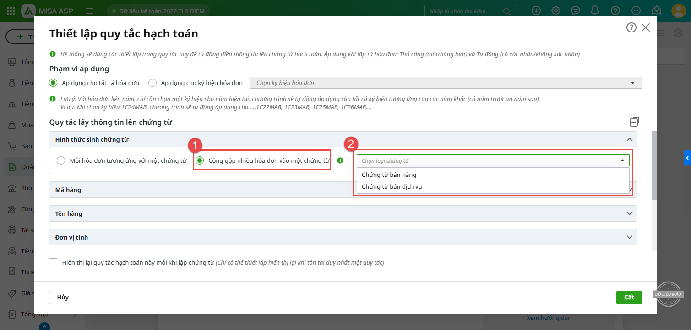Click the download icon in top bar
The image size is (691, 330).
[x=536, y=11]
